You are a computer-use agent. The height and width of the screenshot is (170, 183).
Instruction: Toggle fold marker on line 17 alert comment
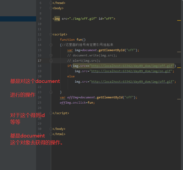pos(51,61)
